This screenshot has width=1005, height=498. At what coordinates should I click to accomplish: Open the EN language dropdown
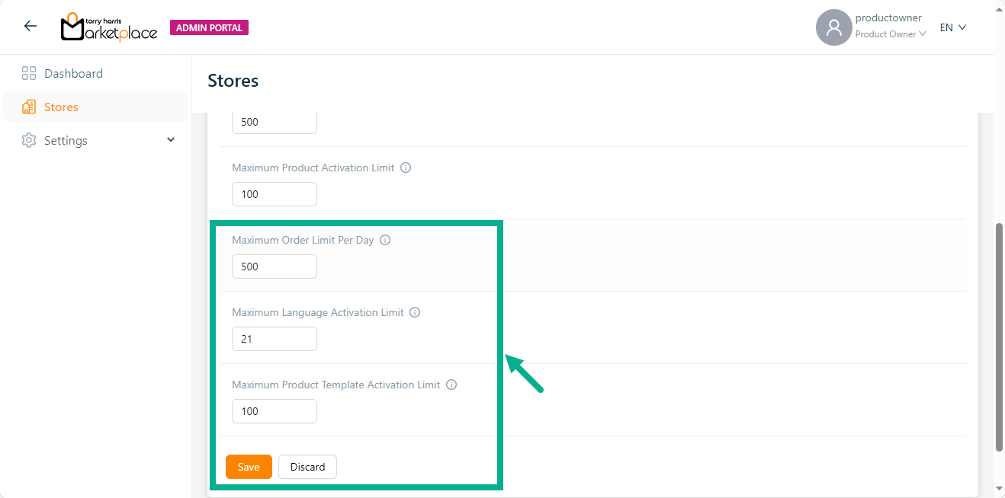tap(952, 27)
